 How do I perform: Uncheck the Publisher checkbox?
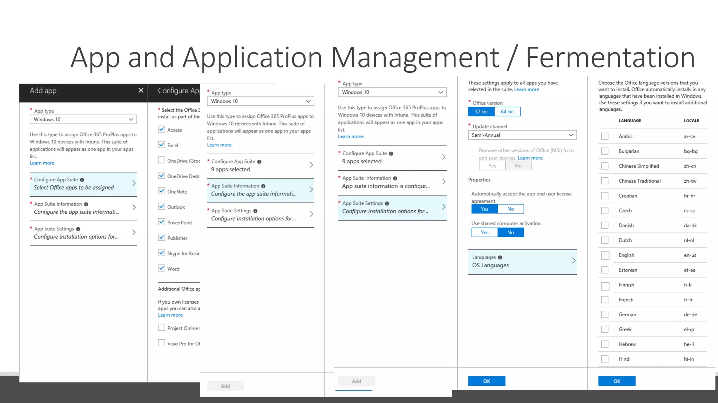click(162, 237)
